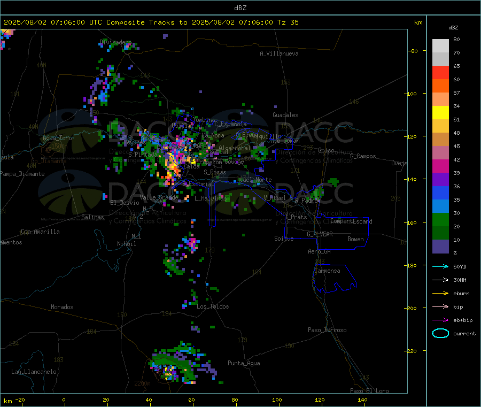Click the Cda_Amarilla place label
This screenshot has width=481, height=407.
pyautogui.click(x=40, y=232)
